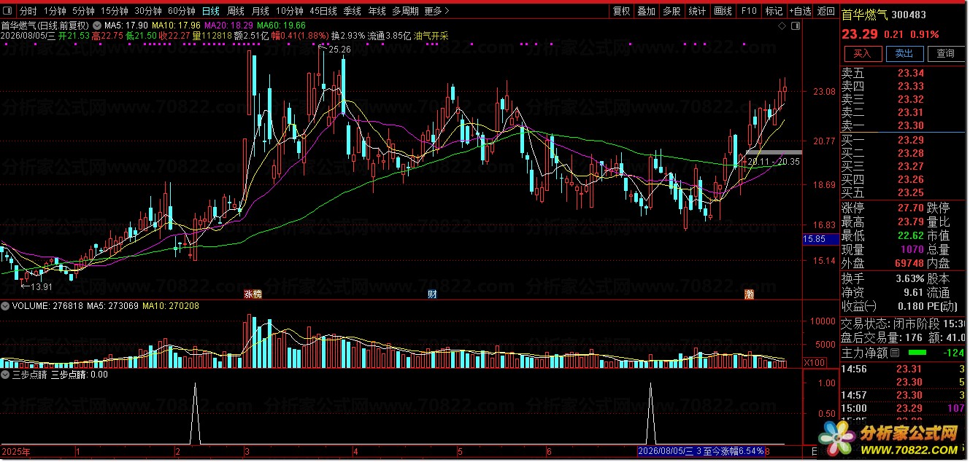970x462 pixels.
Task: Click the 卖出 sell button
Action: 904,53
